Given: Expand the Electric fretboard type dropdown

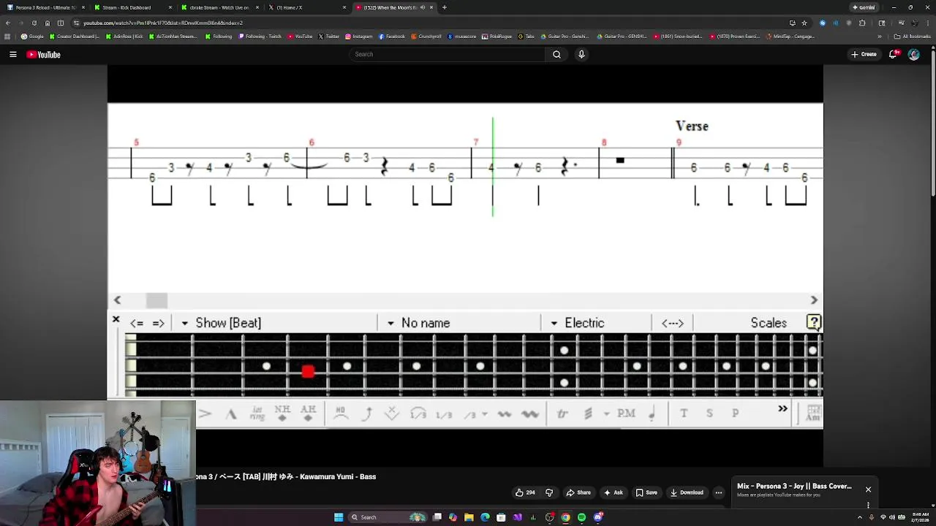Looking at the screenshot, I should (554, 323).
